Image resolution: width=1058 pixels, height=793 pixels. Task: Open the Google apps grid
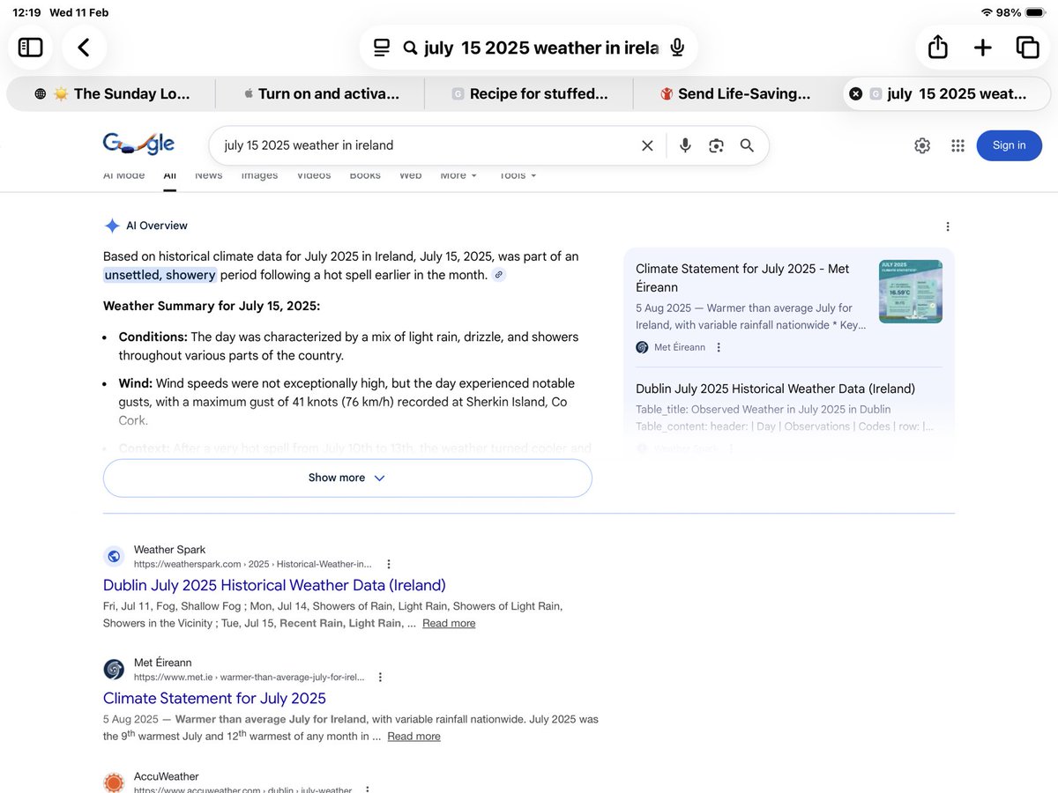(958, 145)
